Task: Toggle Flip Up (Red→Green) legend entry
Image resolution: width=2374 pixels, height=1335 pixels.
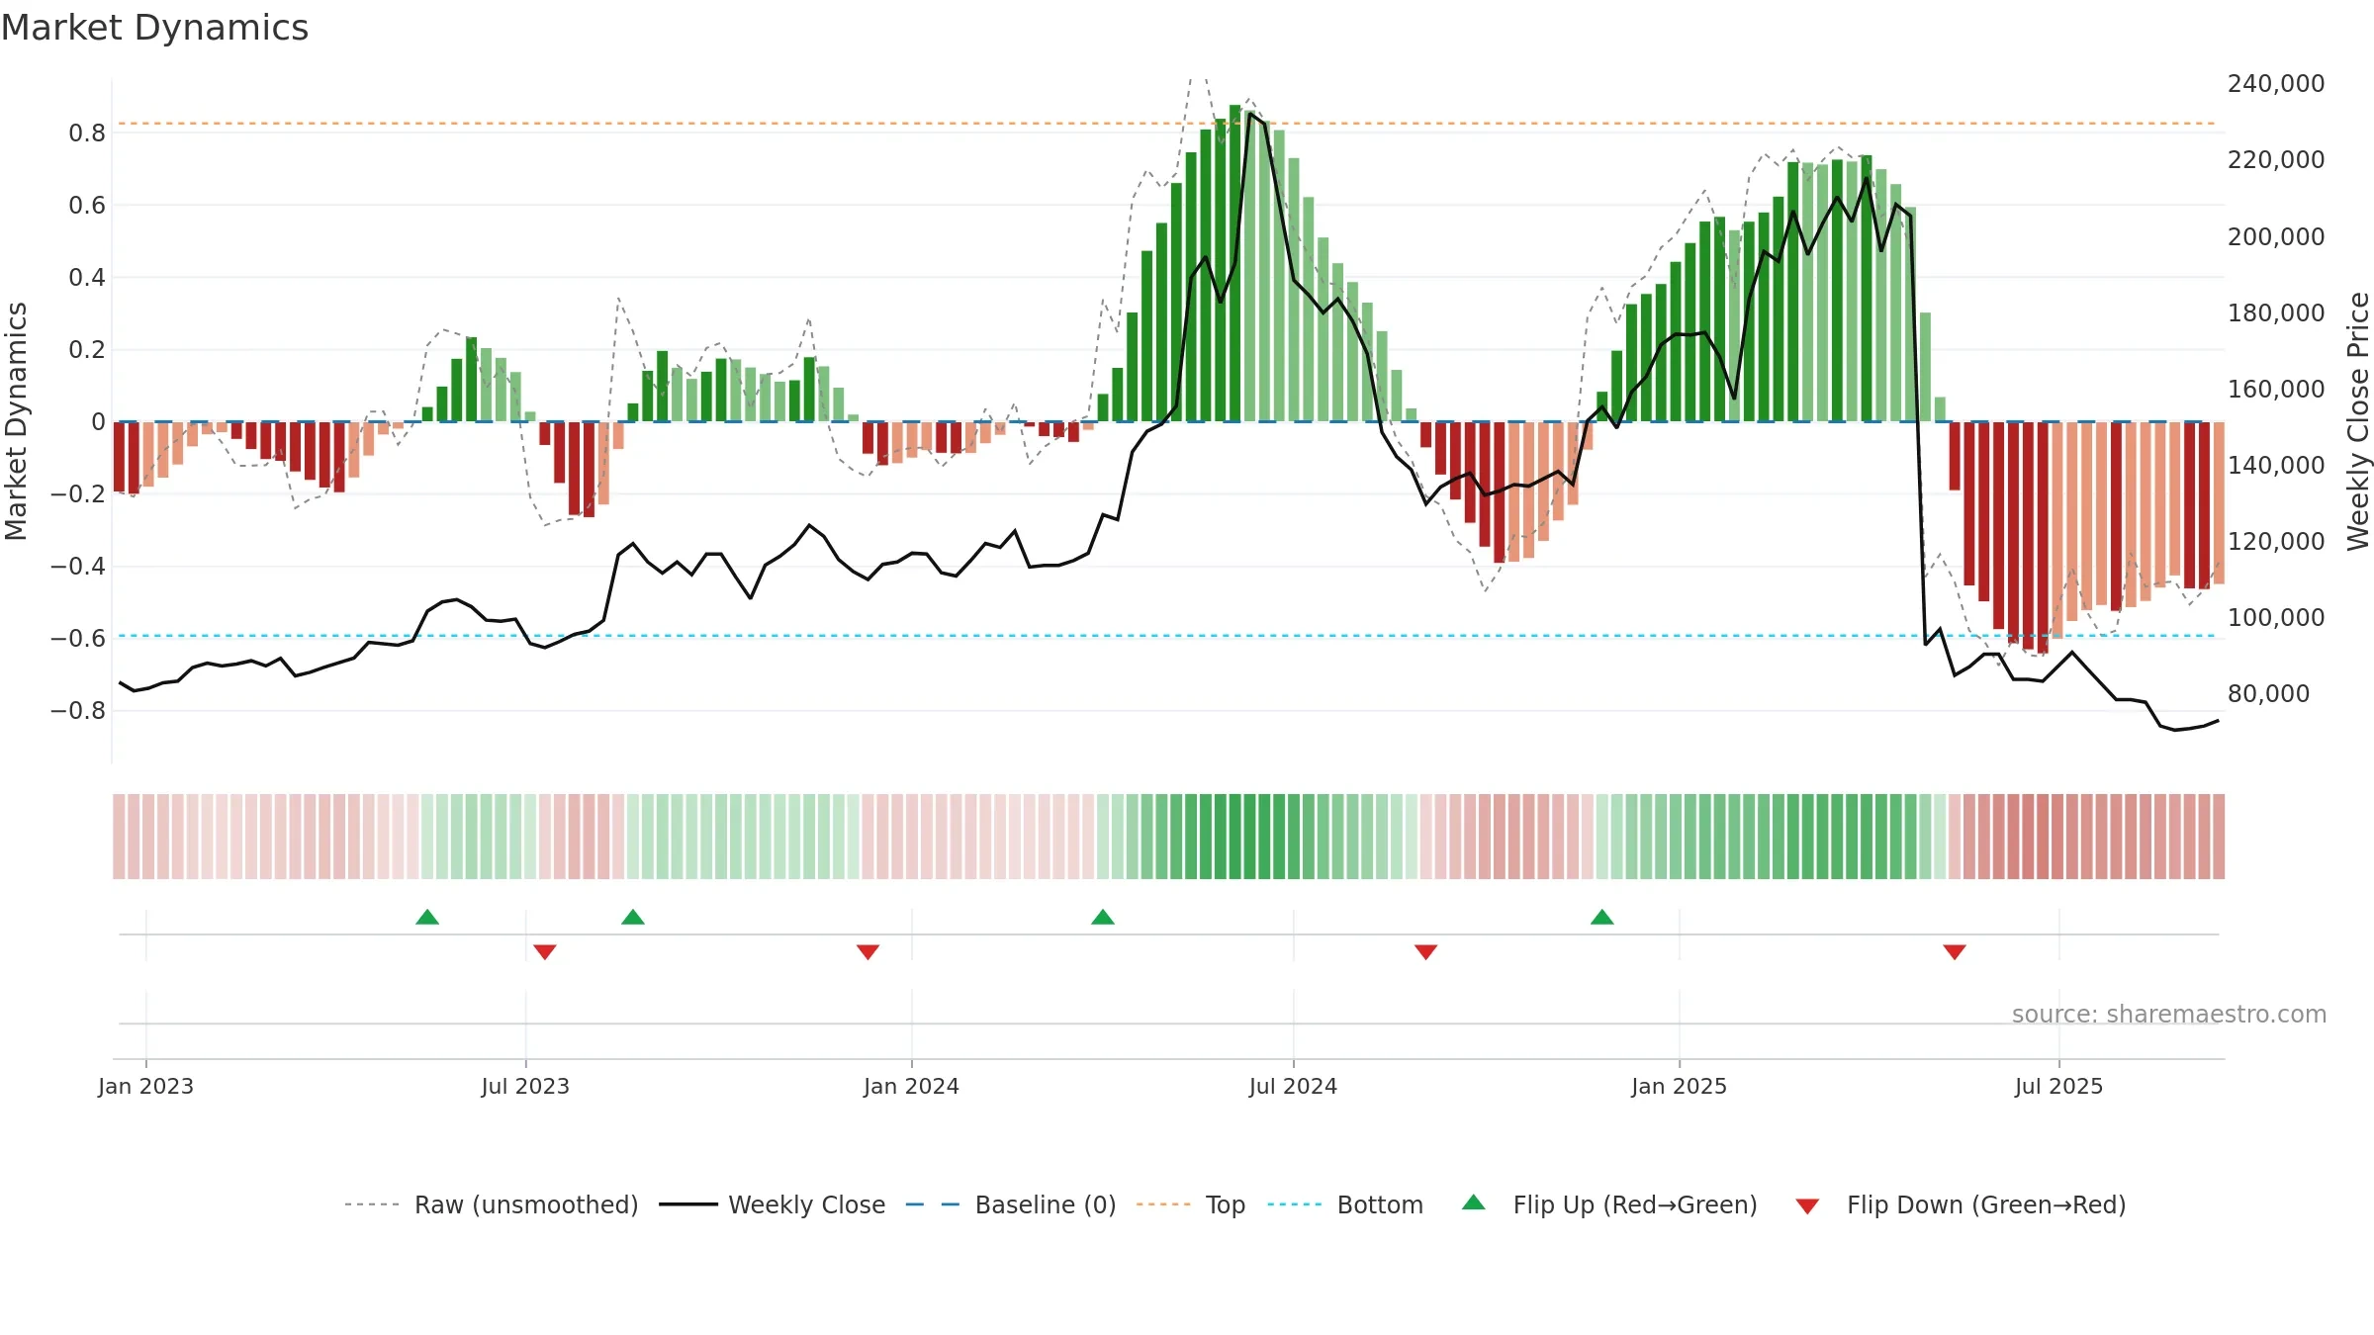Action: 1609,1204
